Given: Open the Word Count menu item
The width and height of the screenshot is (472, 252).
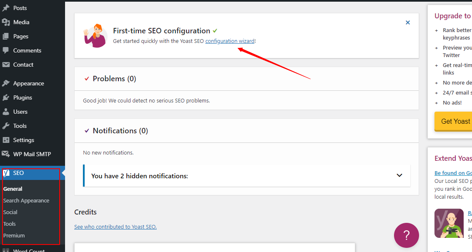Looking at the screenshot, I should tap(29, 250).
